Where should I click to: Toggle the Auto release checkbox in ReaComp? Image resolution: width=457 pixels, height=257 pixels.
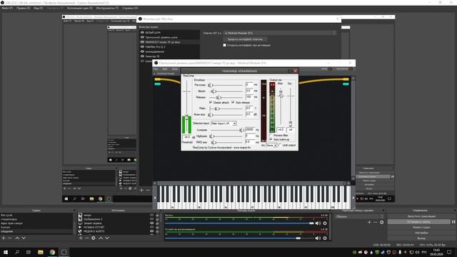coord(233,102)
